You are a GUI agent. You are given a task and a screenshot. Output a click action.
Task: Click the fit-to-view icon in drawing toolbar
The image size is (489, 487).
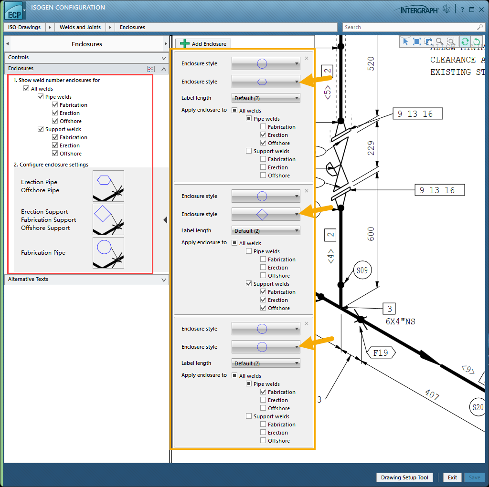click(x=416, y=42)
